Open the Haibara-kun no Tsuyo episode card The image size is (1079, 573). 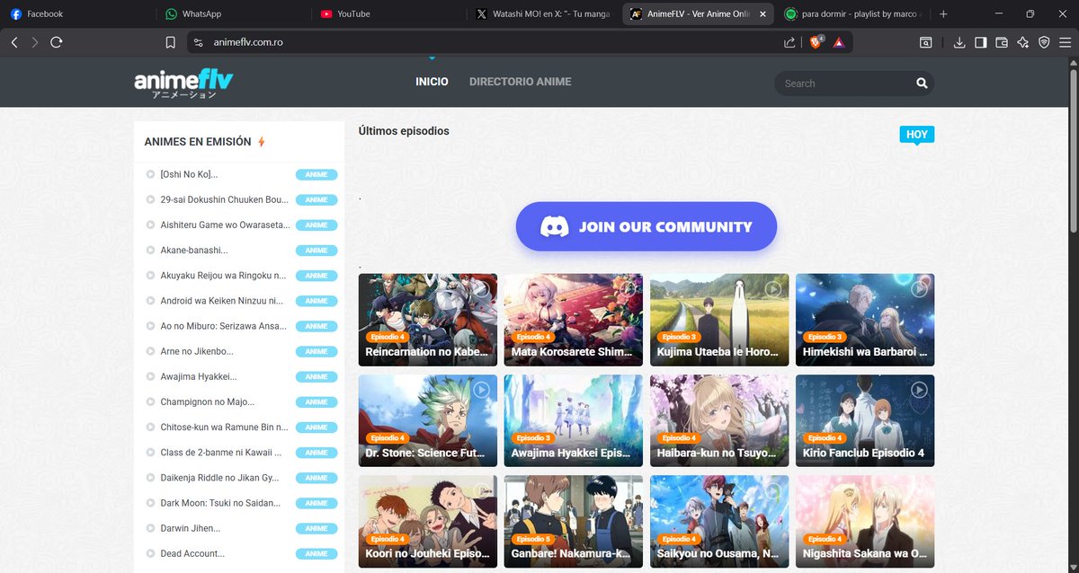pos(719,420)
